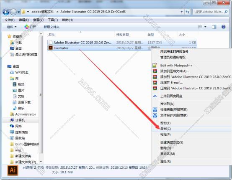Open the 查看(V) menu

point(38,20)
